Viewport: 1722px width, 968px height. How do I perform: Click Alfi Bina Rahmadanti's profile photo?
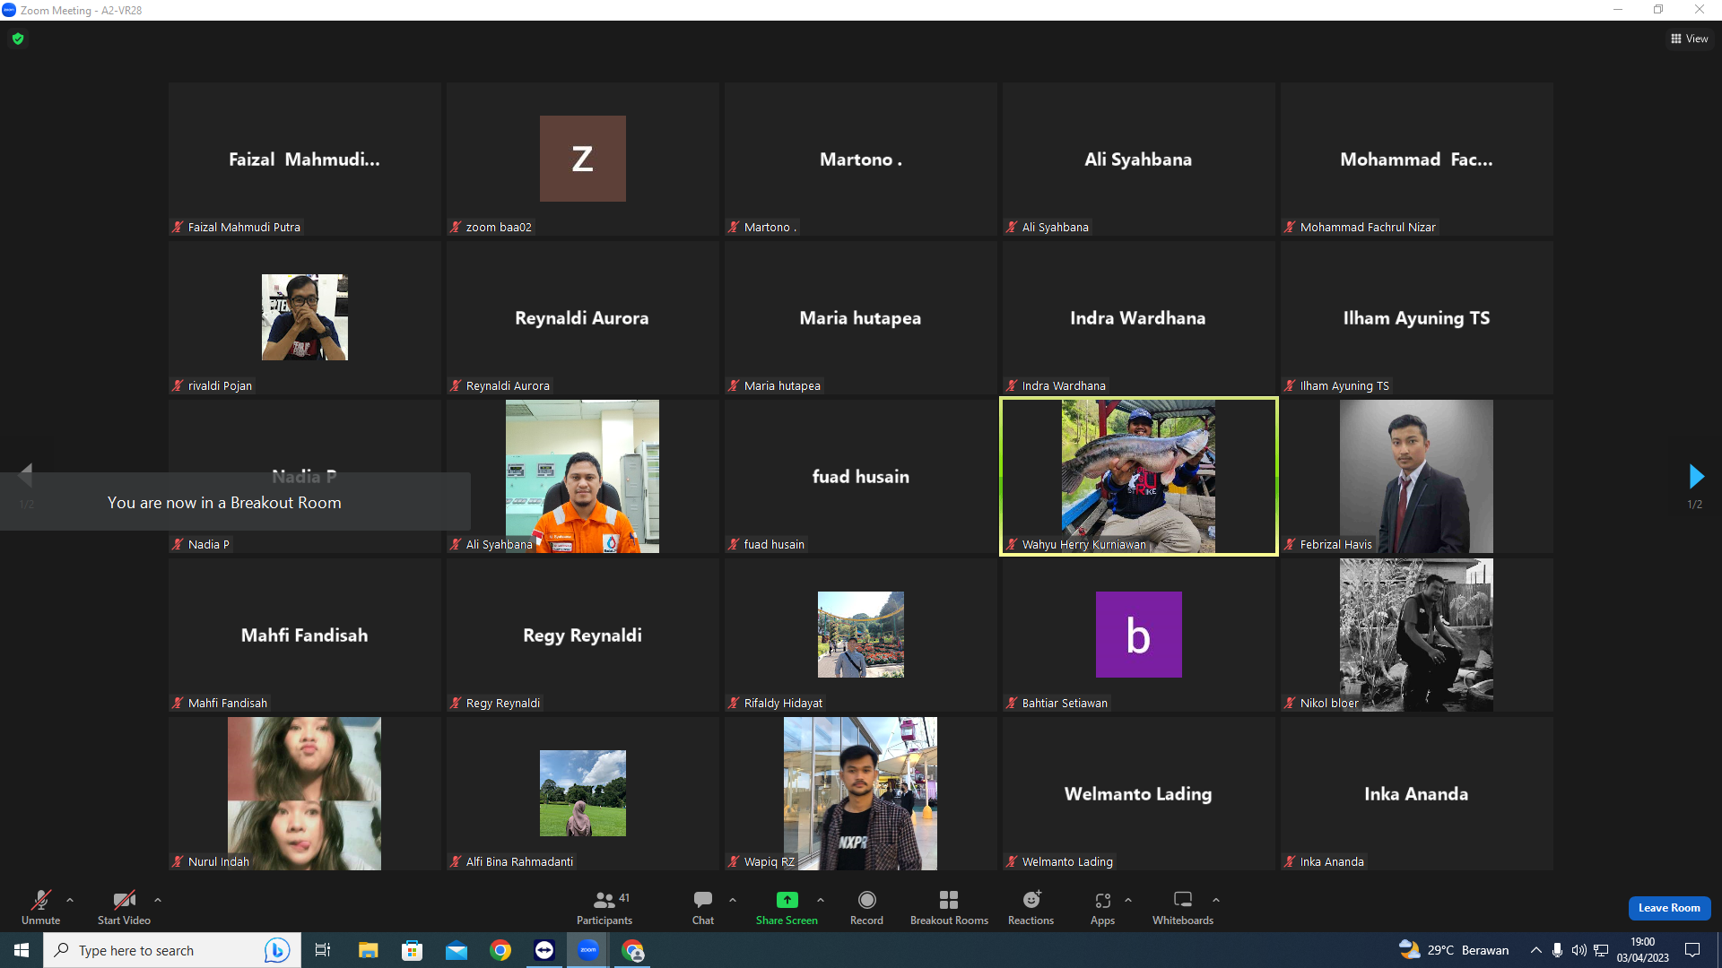tap(583, 793)
